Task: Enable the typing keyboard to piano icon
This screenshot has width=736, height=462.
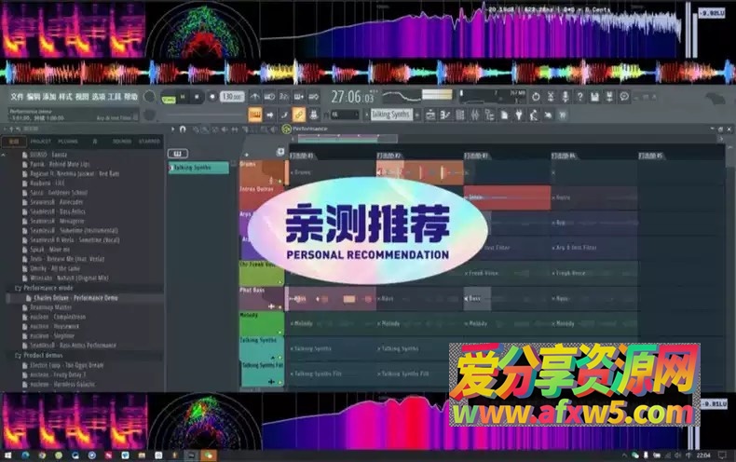Action: (x=254, y=115)
